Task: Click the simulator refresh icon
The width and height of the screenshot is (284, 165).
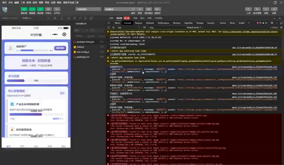Action: coord(48,18)
